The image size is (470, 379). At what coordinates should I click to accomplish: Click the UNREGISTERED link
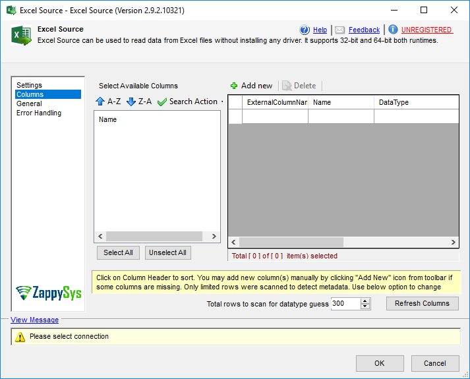pos(426,30)
